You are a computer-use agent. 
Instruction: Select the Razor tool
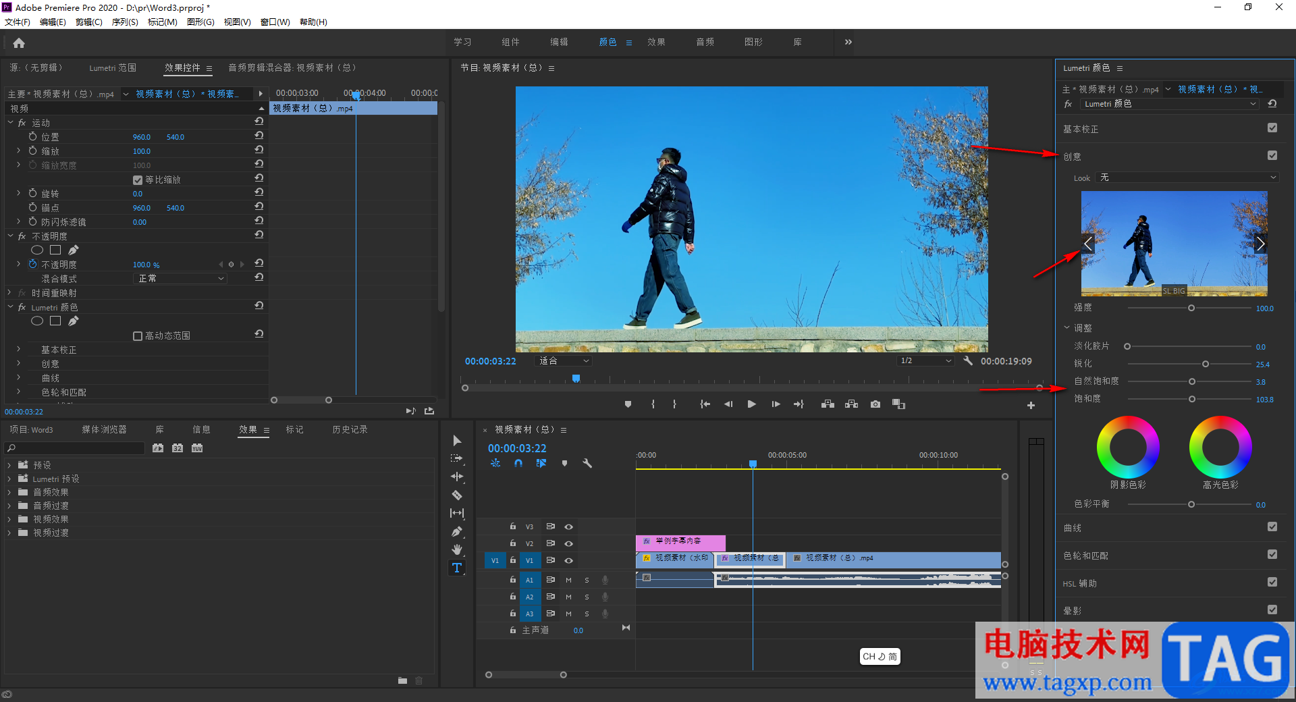[457, 495]
